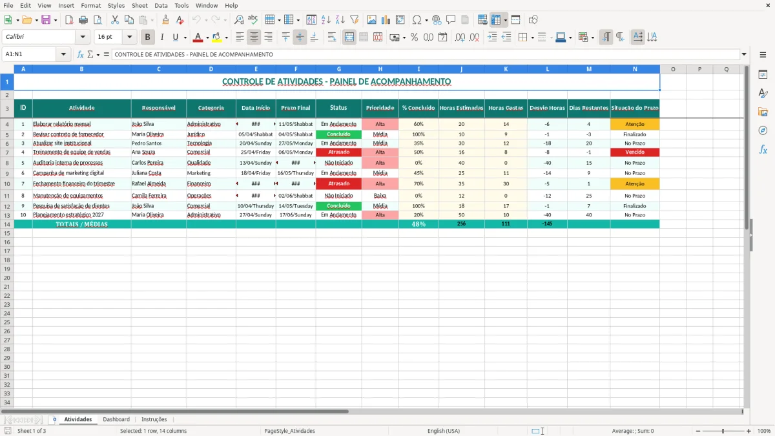Viewport: 775px width, 436px height.
Task: Open the sidebar Properties icon
Action: (x=763, y=75)
